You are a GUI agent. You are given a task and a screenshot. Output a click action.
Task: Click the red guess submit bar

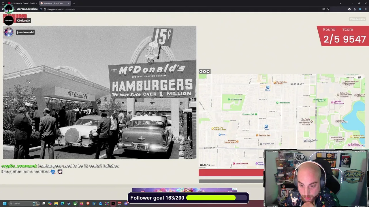tap(231, 172)
